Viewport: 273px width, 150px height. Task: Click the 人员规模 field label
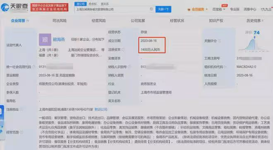211,84
